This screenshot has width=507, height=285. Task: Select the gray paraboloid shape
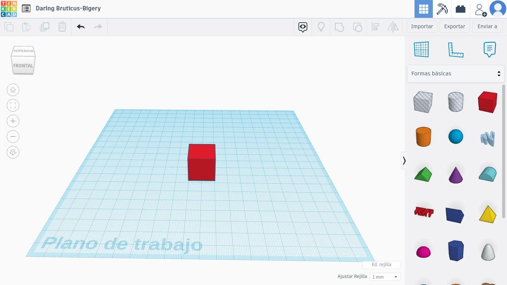coord(488,252)
